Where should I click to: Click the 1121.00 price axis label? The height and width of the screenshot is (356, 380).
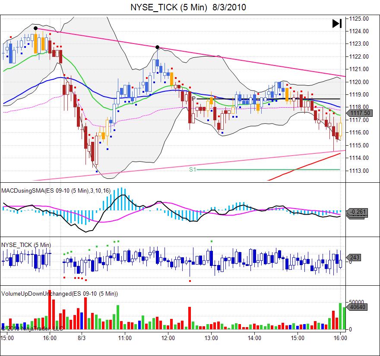pyautogui.click(x=359, y=69)
